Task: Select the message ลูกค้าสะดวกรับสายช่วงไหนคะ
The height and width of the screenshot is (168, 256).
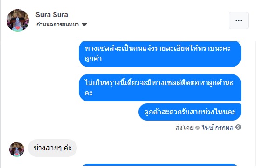Action: click(x=190, y=112)
